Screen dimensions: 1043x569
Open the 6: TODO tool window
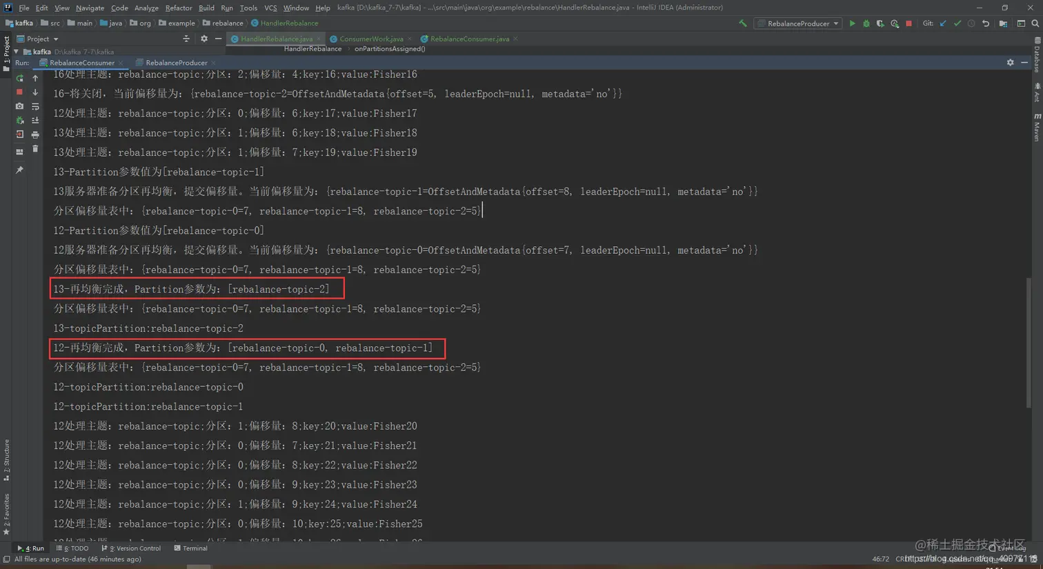coord(72,548)
